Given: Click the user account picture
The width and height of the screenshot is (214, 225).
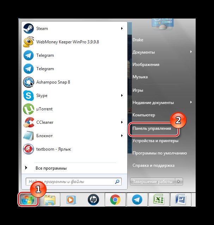Looking at the screenshot, I should click(163, 24).
